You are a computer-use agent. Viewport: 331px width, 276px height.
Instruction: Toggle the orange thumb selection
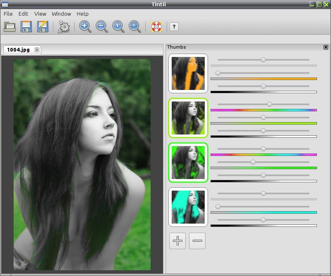tap(188, 73)
